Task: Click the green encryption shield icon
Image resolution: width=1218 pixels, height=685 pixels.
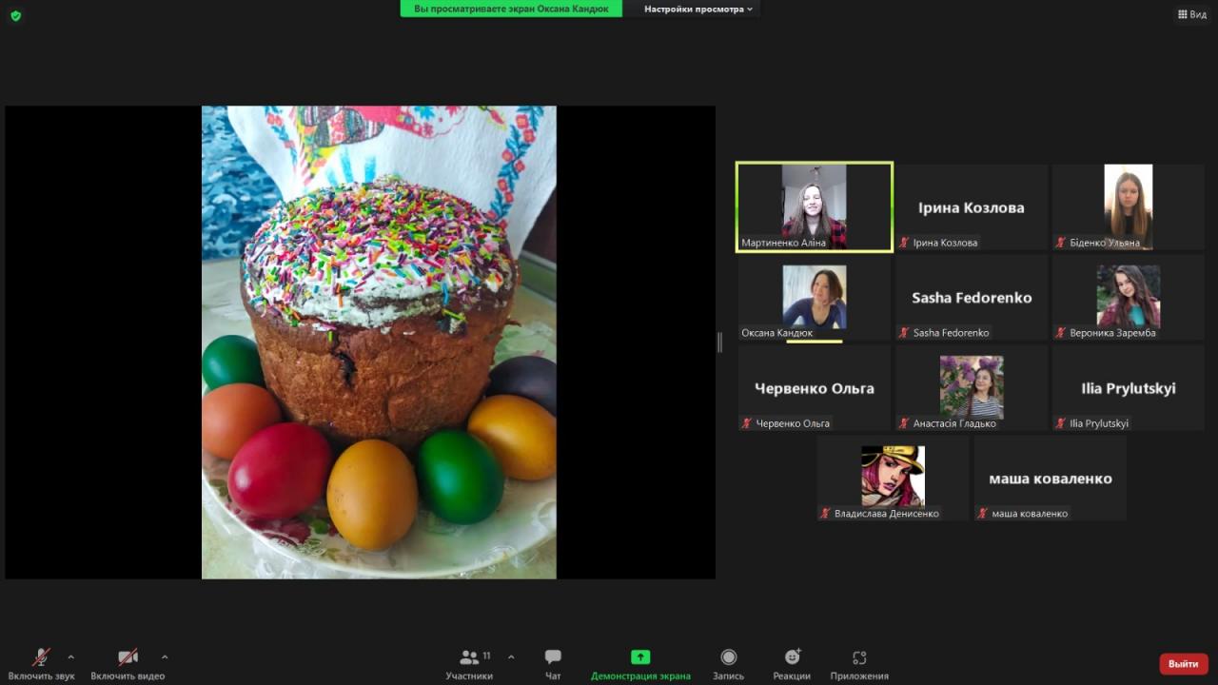Action: tap(15, 15)
